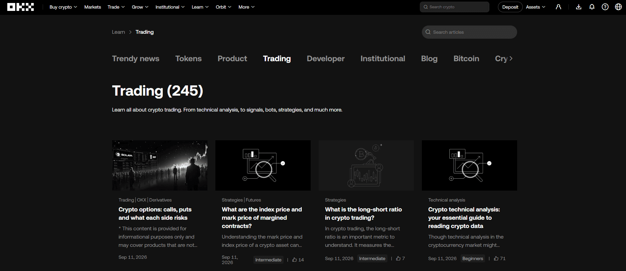Open the user profile icon
The image size is (626, 271).
[559, 7]
